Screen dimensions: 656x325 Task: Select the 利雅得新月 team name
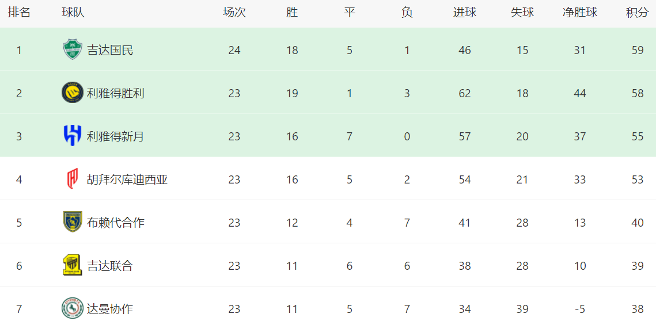(115, 136)
